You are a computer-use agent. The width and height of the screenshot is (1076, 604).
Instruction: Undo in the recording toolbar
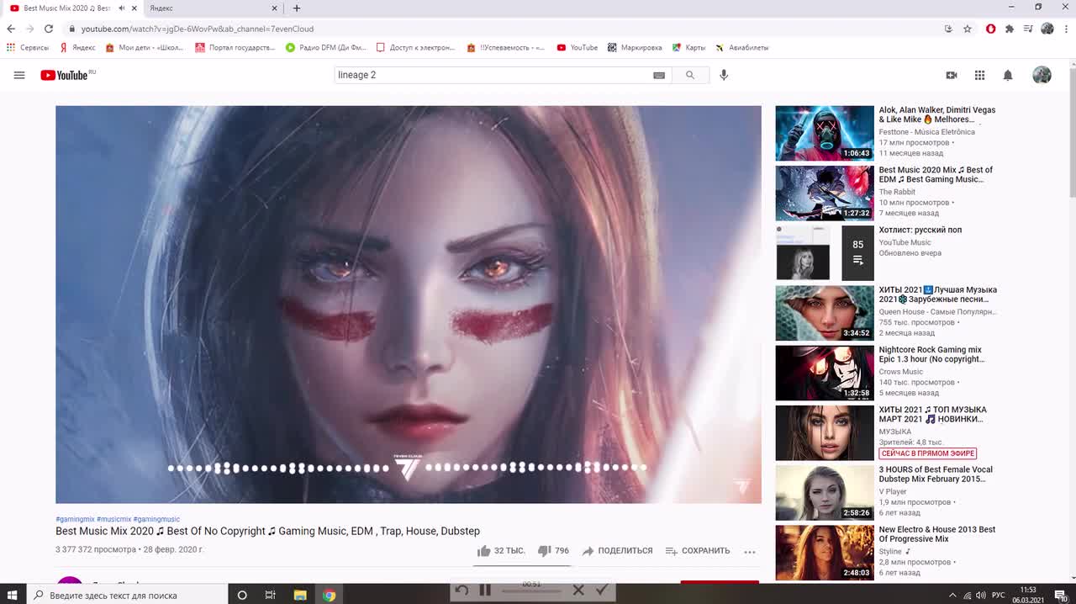pos(462,591)
